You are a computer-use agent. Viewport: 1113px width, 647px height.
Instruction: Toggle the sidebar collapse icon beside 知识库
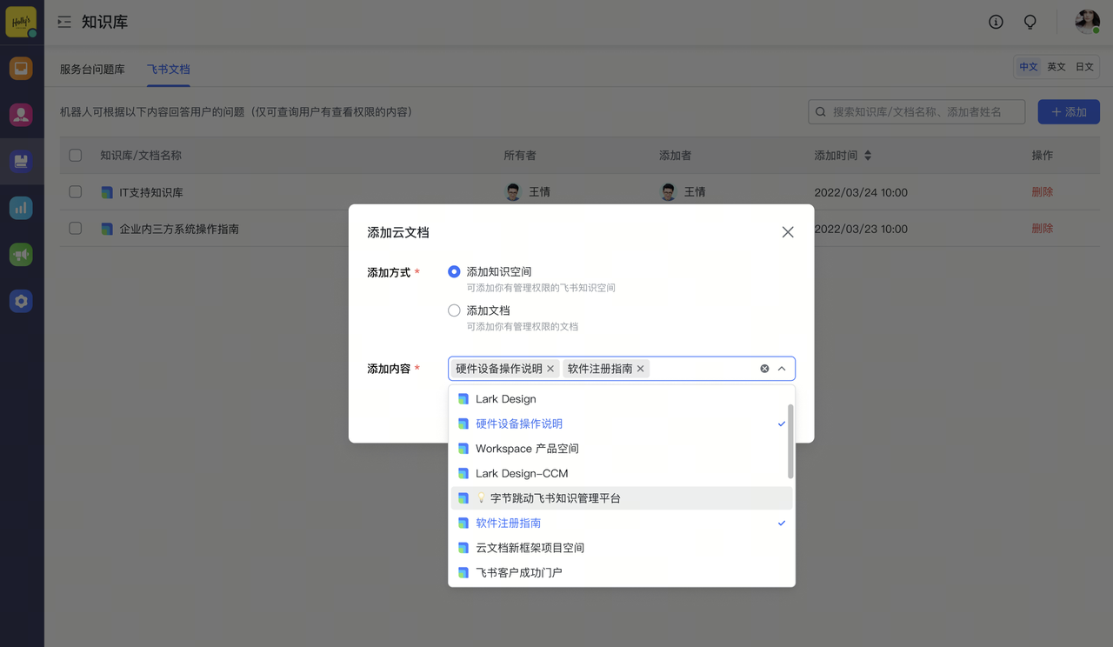(64, 22)
